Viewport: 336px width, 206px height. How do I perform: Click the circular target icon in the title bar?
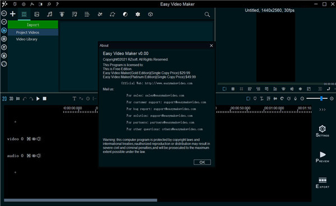pyautogui.click(x=24, y=4)
